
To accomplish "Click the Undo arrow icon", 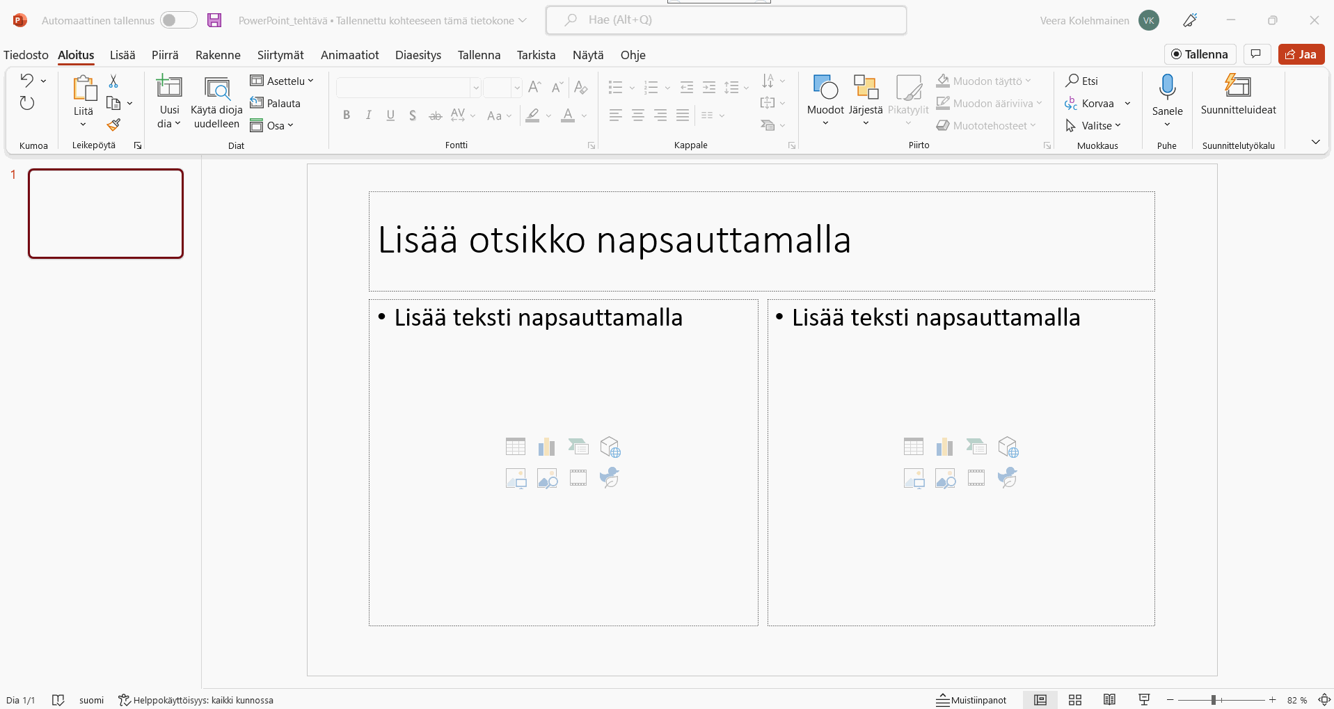I will pos(26,80).
